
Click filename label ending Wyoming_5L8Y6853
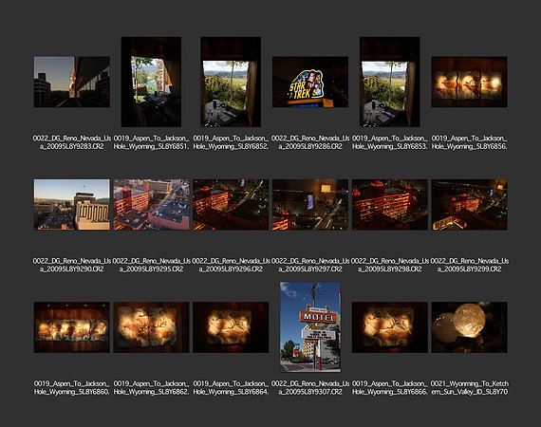390,142
